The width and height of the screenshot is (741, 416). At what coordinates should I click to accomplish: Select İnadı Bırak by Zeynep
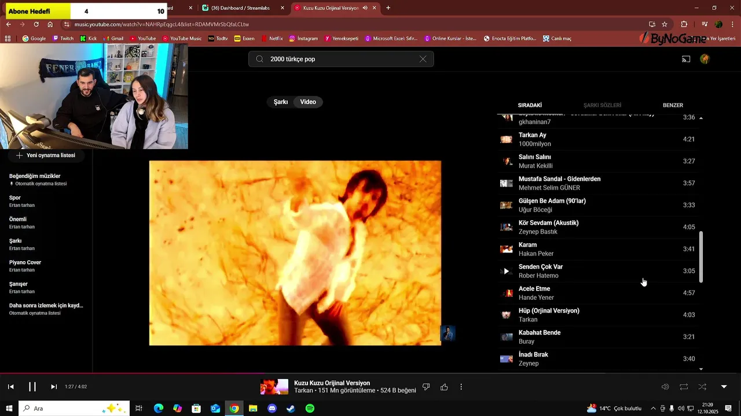coord(599,359)
